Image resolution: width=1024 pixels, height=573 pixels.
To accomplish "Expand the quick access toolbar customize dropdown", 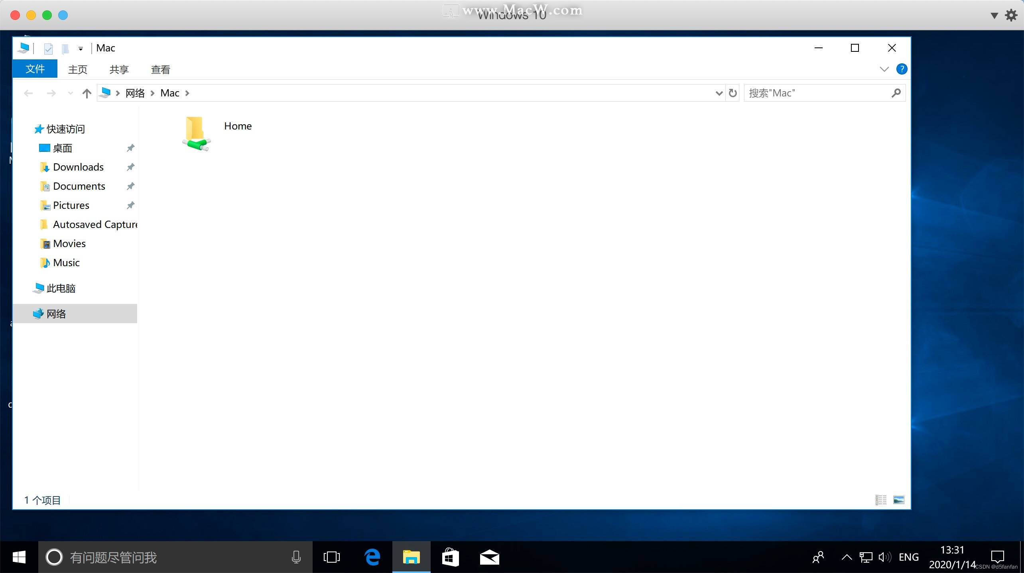I will pyautogui.click(x=81, y=49).
